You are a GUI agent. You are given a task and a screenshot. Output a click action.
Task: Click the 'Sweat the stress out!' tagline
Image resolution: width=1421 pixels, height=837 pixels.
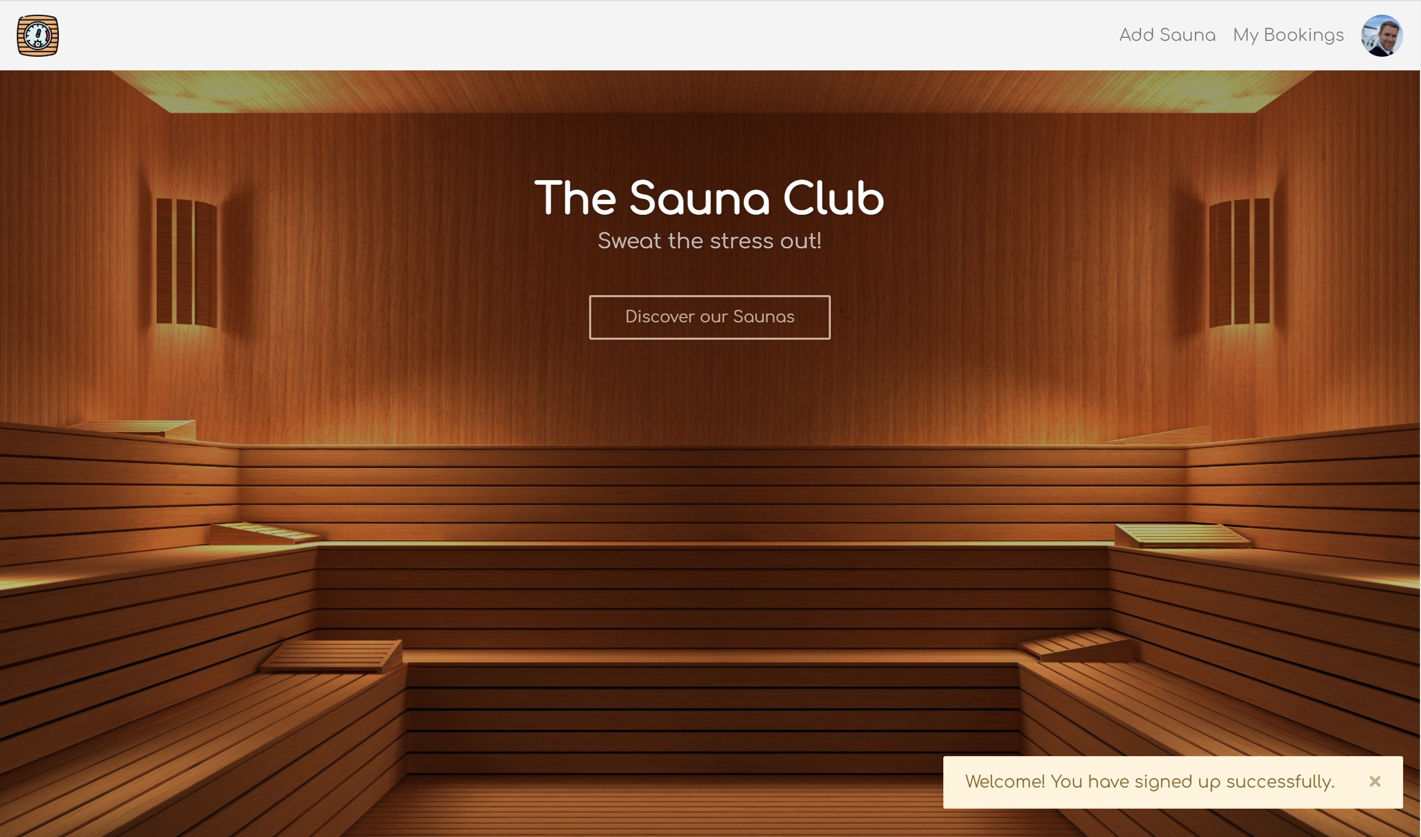click(709, 241)
